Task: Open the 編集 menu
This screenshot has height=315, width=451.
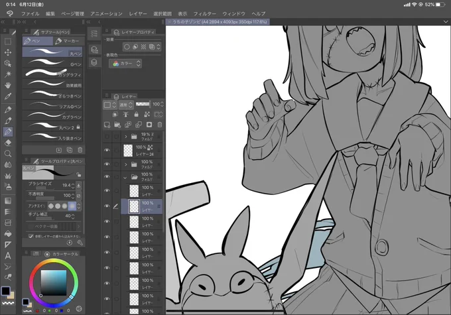Action: [50, 13]
